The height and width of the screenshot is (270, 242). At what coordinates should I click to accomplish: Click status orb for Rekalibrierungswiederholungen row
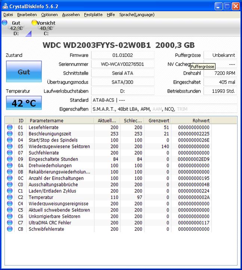(10, 172)
